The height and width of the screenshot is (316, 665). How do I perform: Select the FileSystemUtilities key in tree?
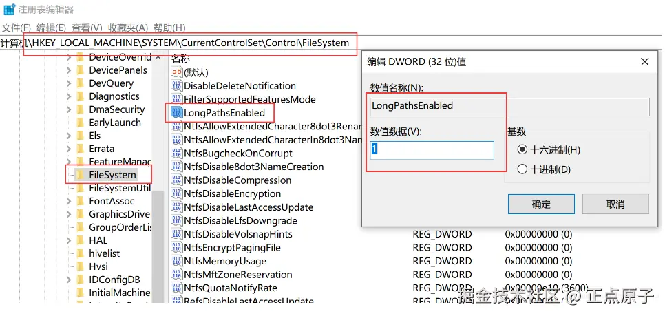120,189
